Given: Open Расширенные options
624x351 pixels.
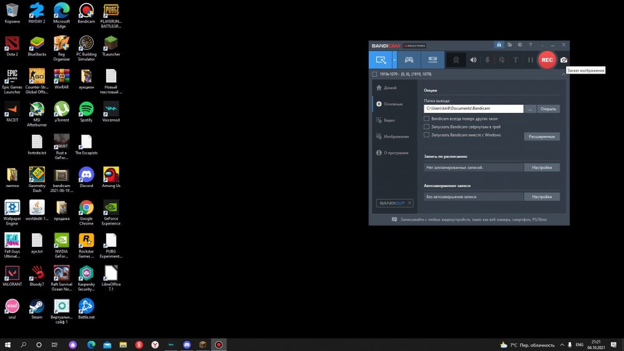Looking at the screenshot, I should pos(542,137).
